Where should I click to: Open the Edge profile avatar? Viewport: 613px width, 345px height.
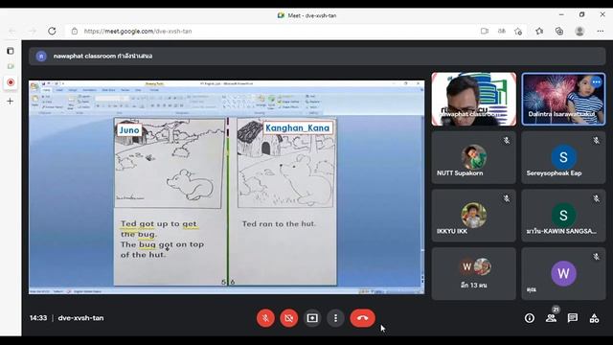579,31
